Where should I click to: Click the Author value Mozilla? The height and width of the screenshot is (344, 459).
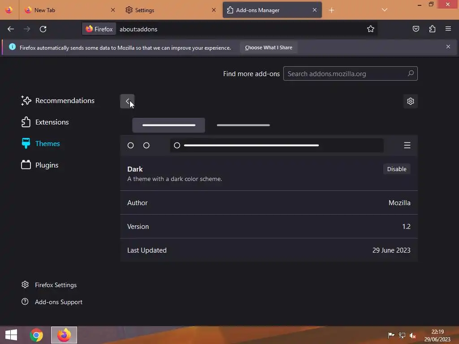pyautogui.click(x=399, y=203)
